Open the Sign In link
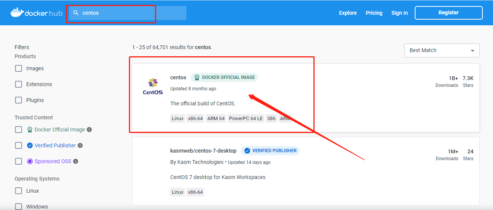 click(x=400, y=13)
